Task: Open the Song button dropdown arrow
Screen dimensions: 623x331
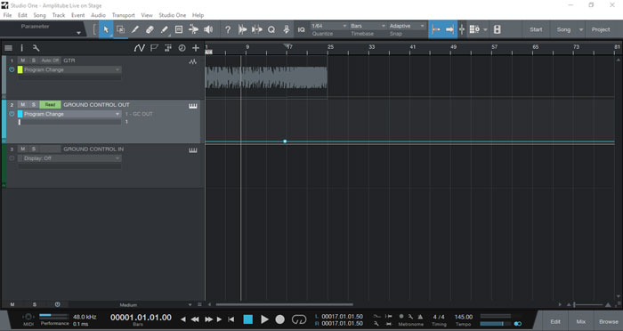Action: 581,29
